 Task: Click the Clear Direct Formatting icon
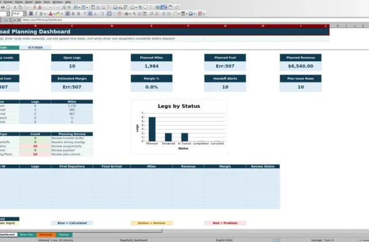pos(40,7)
